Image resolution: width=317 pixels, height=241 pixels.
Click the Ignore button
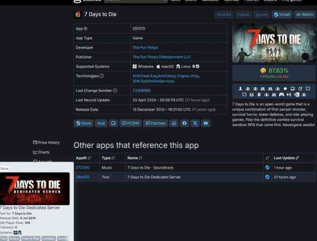[x=261, y=14]
